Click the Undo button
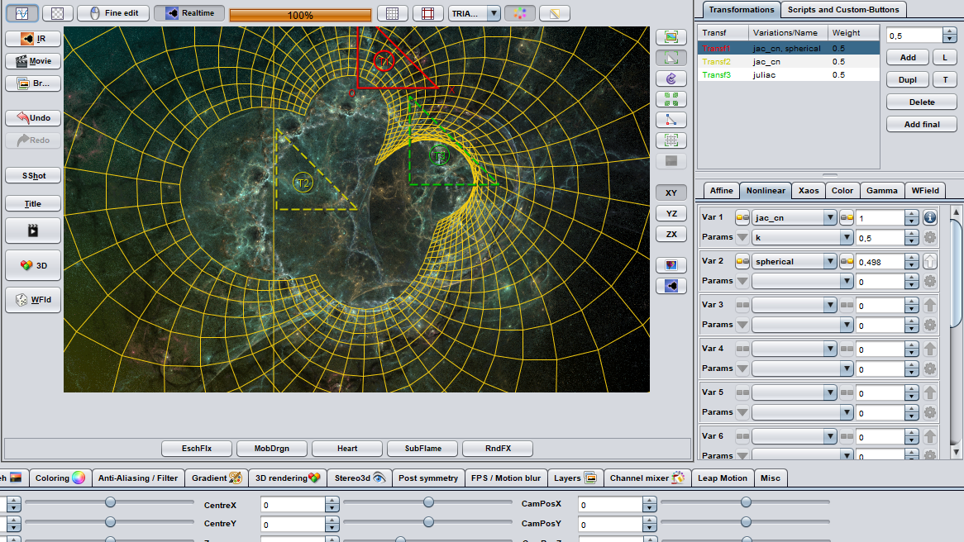This screenshot has width=964, height=542. (33, 117)
